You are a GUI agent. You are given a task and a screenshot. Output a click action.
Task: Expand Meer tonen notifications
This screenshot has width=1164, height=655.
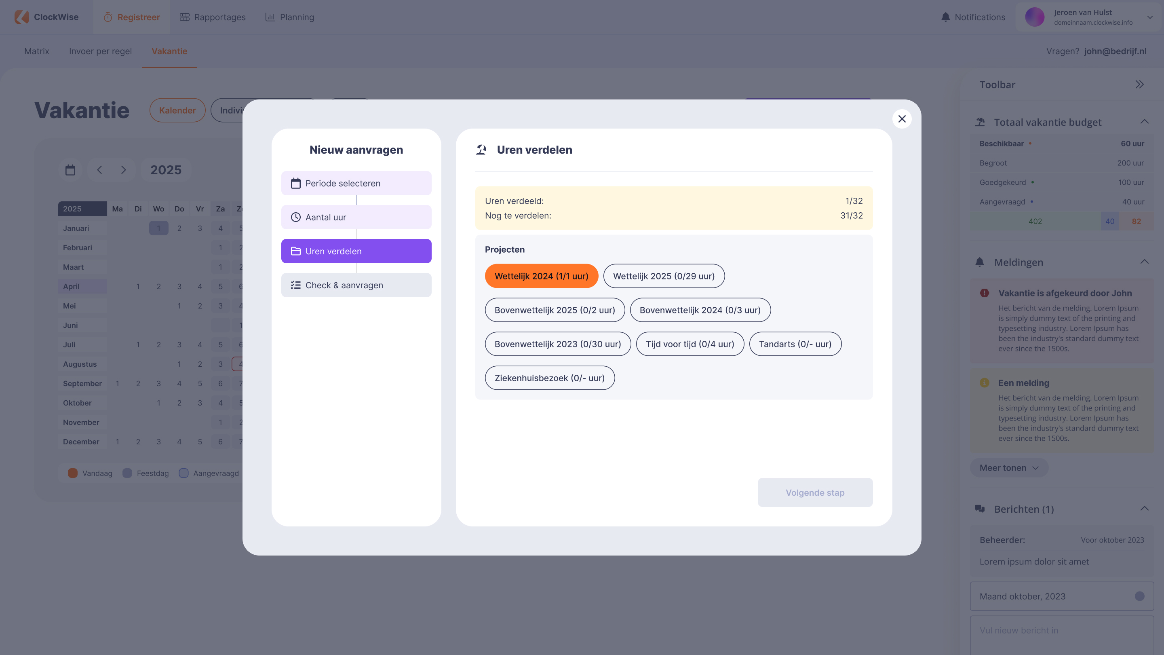tap(1008, 468)
